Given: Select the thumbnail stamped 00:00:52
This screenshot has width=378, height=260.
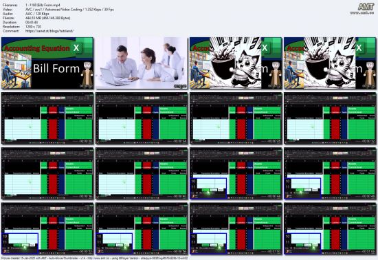Looking at the screenshot, I should click(x=47, y=228).
